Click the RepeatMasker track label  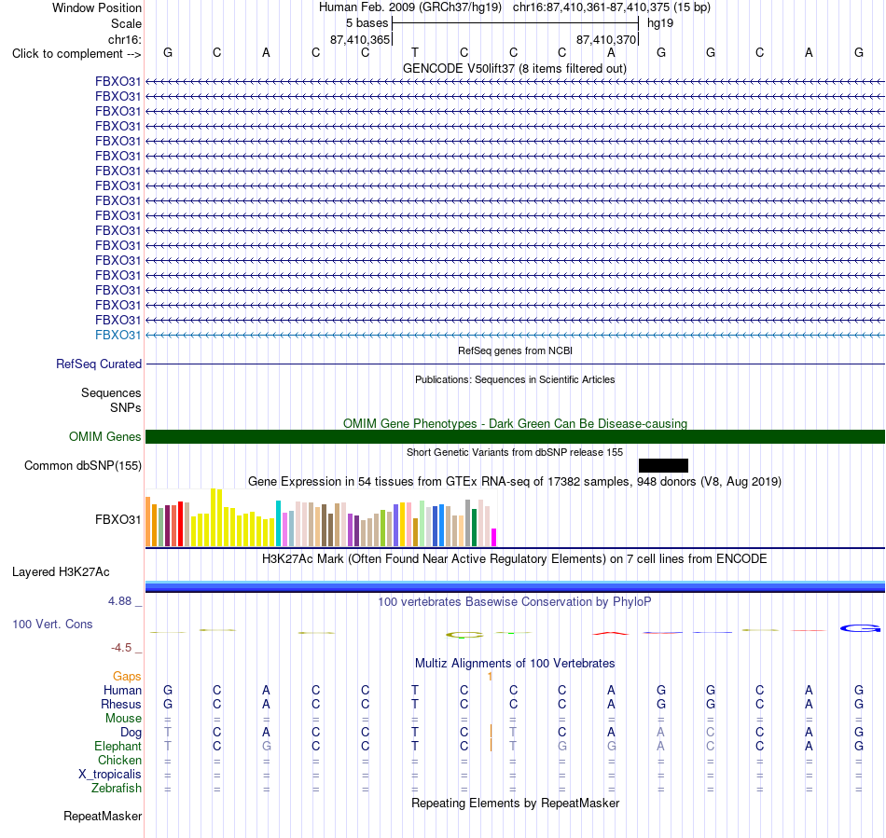coord(103,816)
